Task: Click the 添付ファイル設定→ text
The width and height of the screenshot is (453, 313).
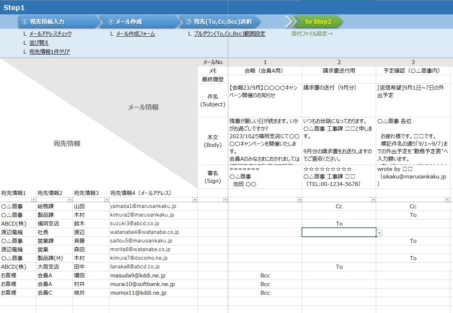Action: (312, 34)
